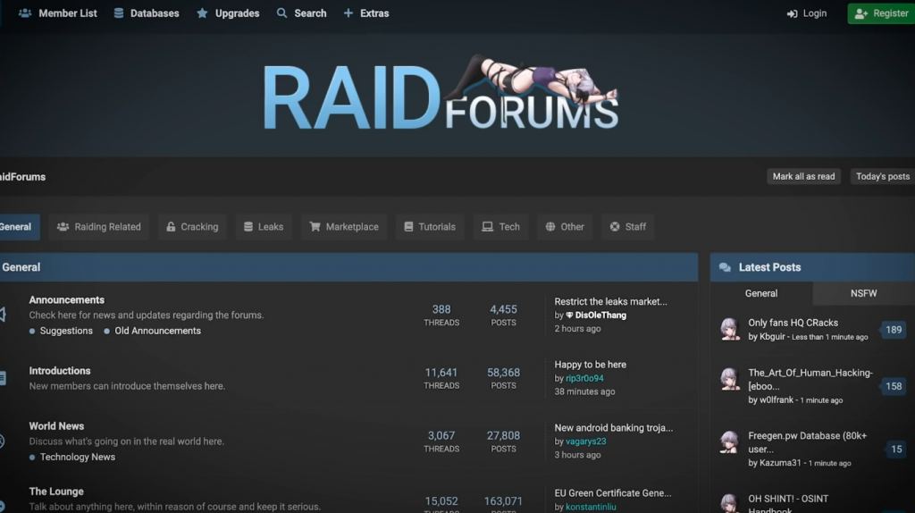Switch to the Tech tab
The width and height of the screenshot is (915, 513).
[500, 226]
